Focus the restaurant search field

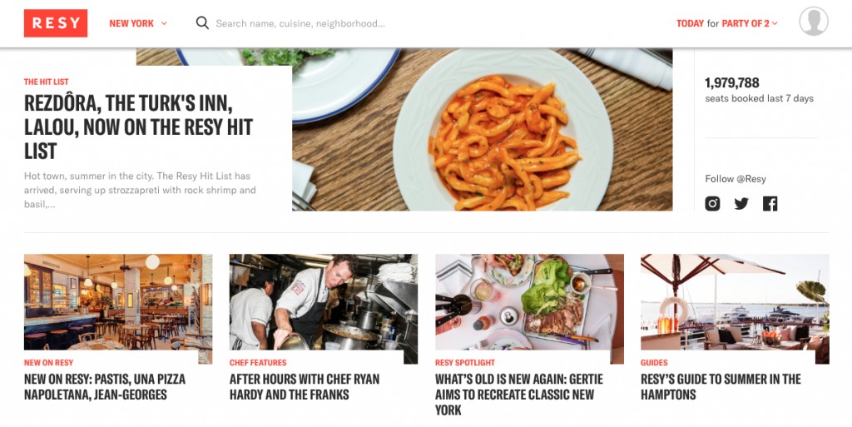click(x=300, y=23)
